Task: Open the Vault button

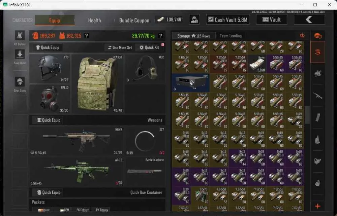Action: (272, 20)
